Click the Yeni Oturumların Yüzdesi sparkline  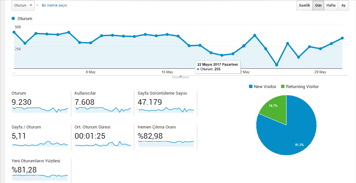40,177
